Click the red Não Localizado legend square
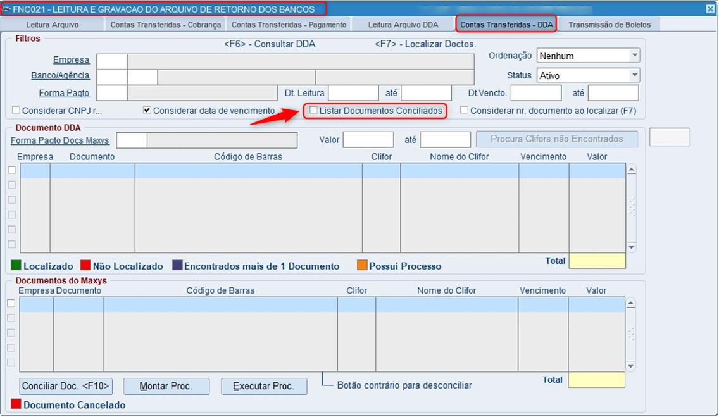The width and height of the screenshot is (719, 417). (85, 265)
